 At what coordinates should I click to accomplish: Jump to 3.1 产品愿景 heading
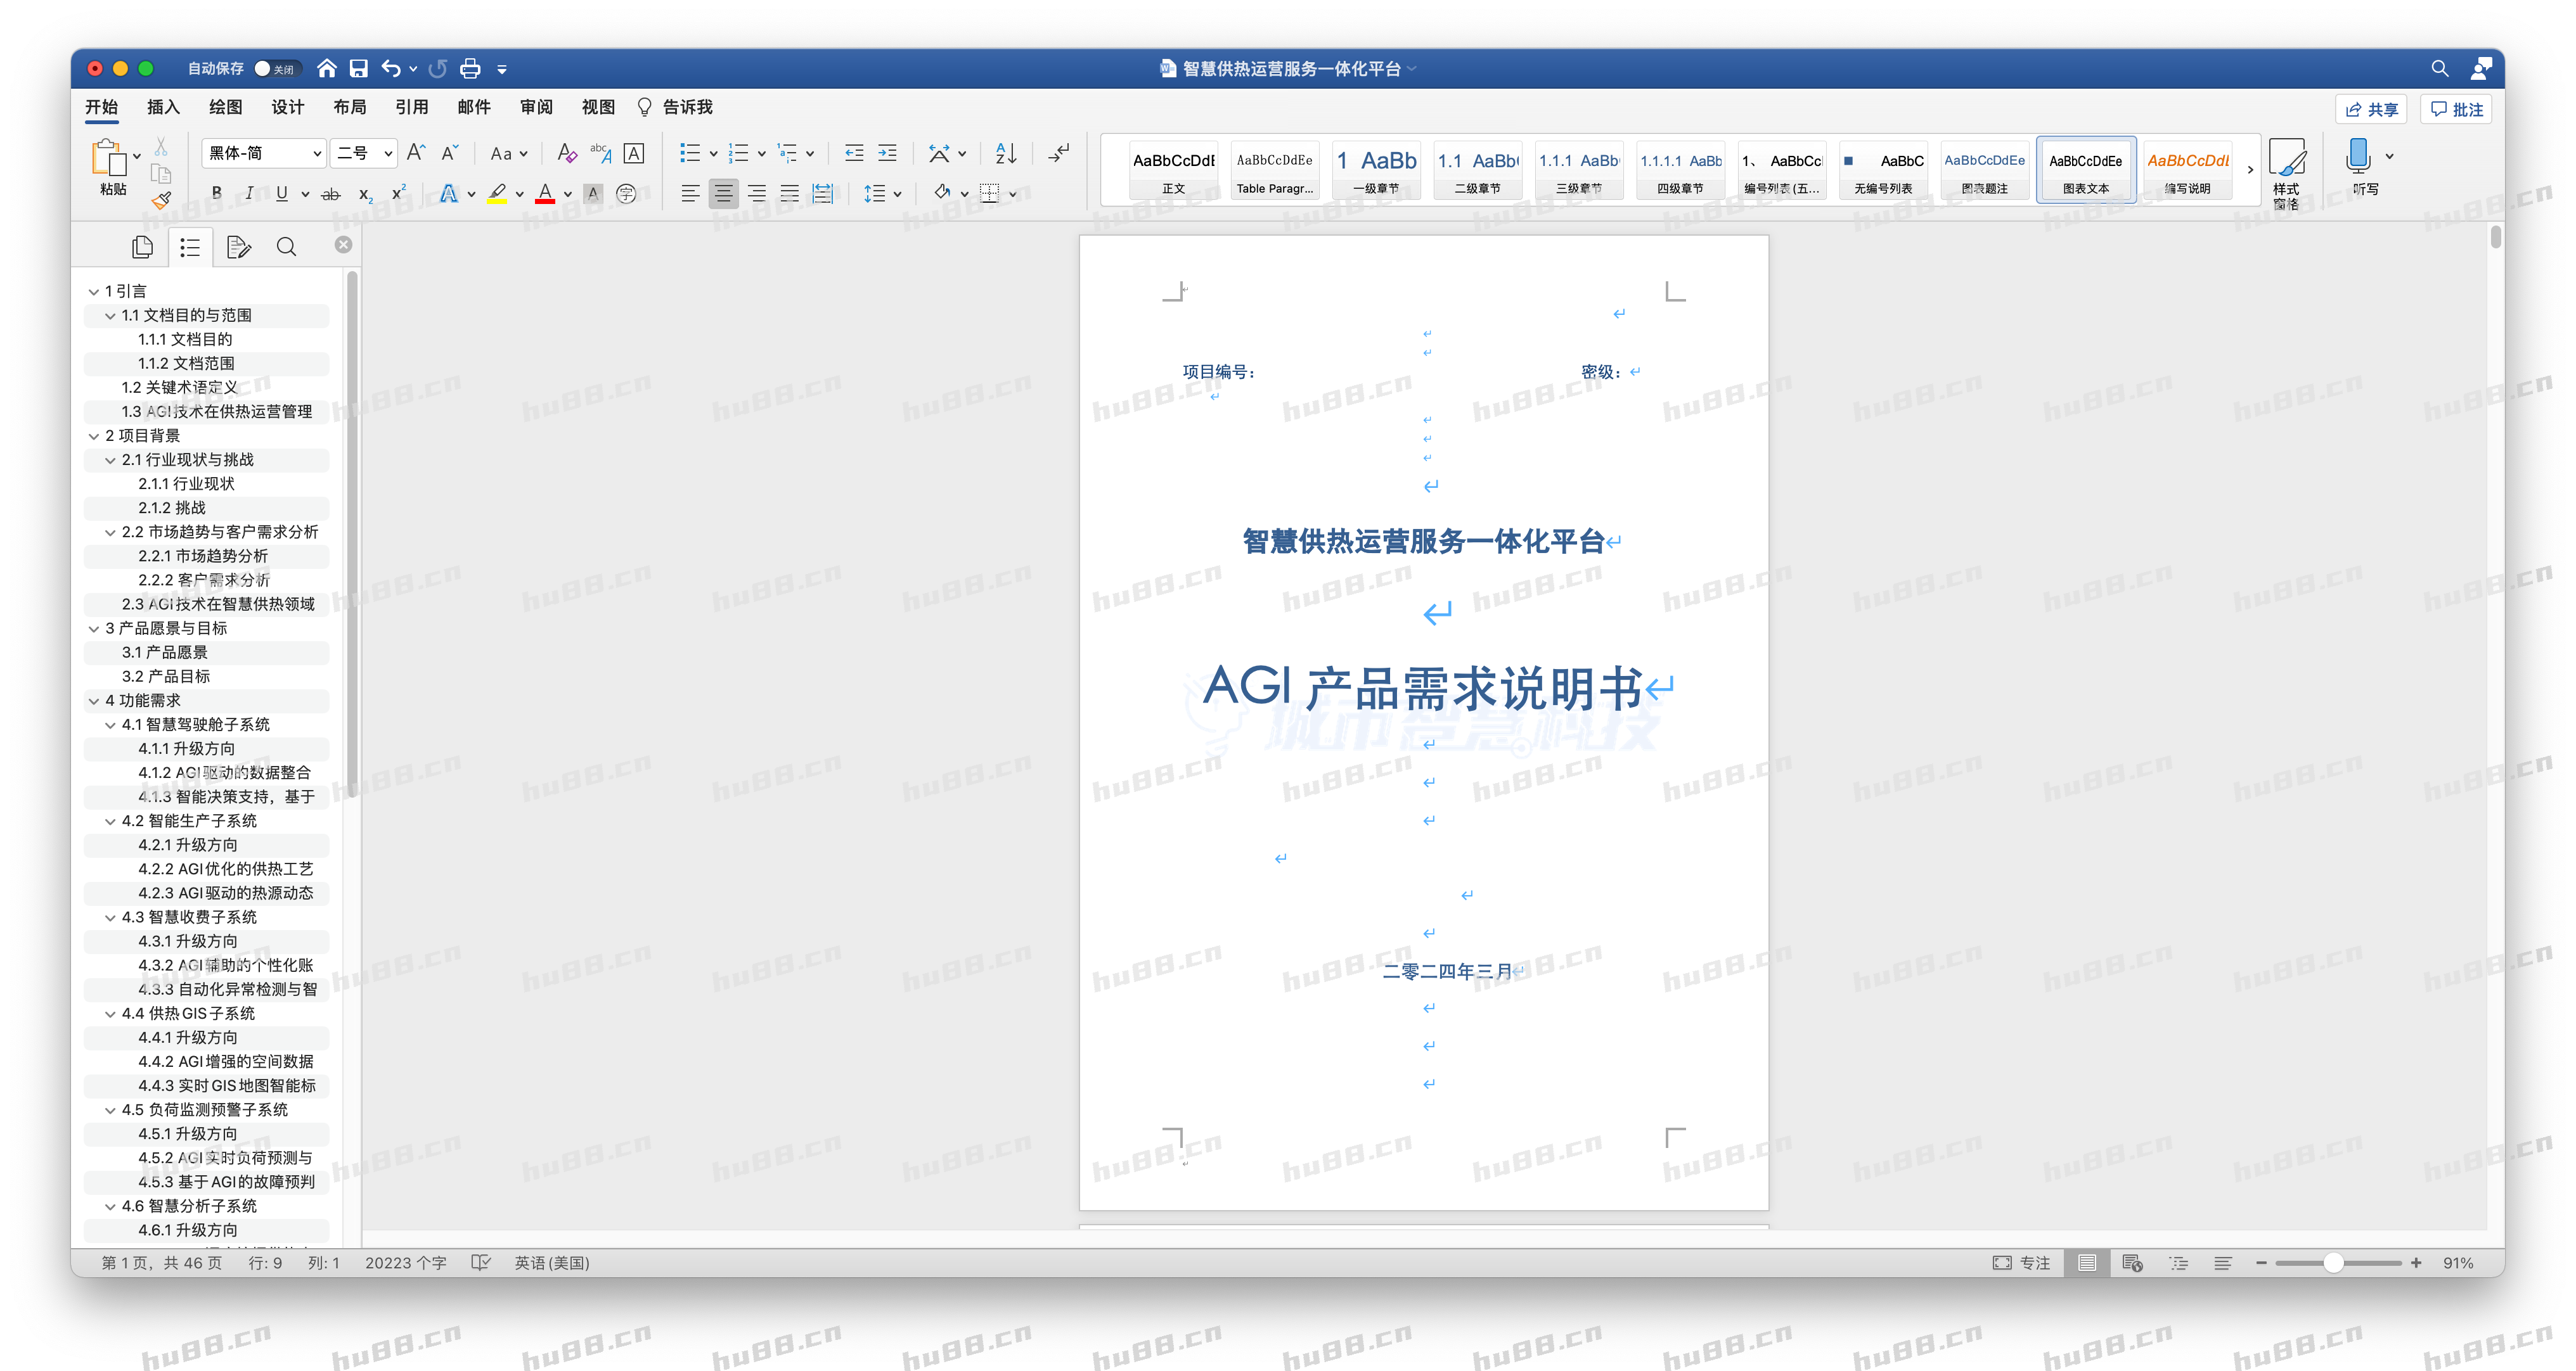tap(165, 653)
